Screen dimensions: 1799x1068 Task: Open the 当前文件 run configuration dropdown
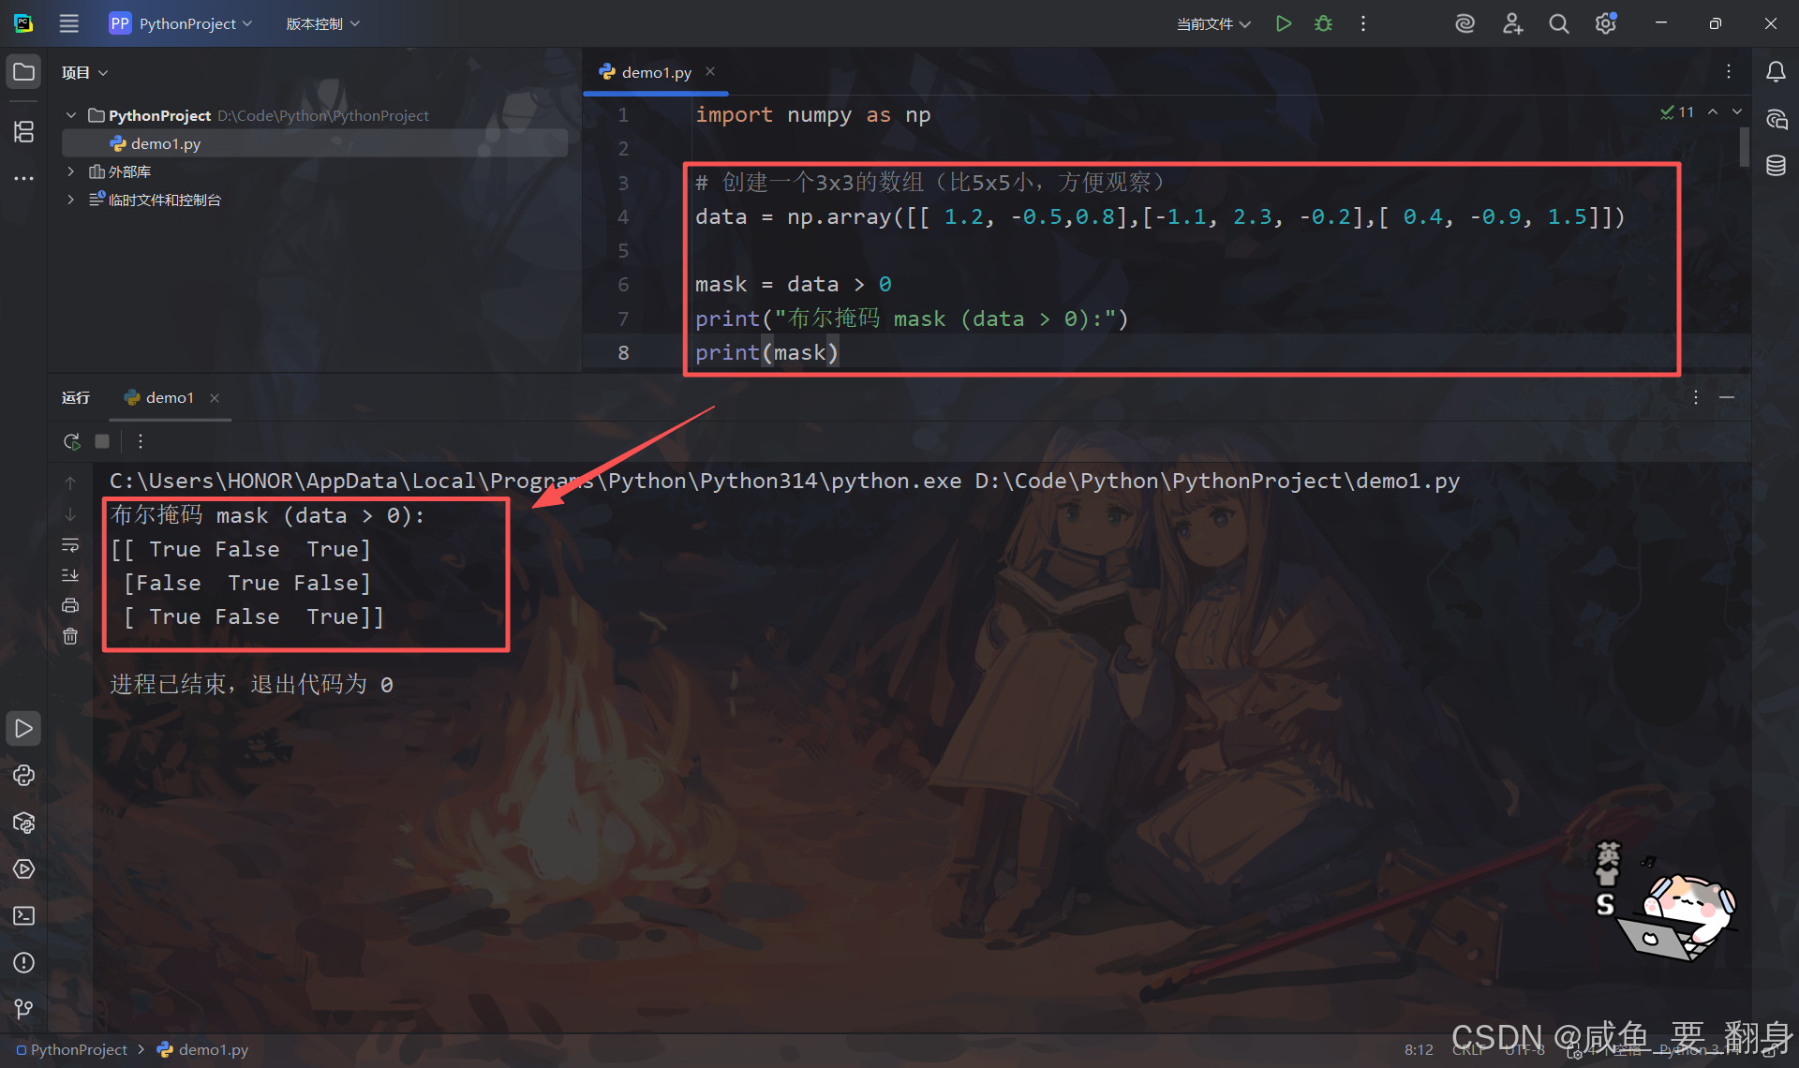(1213, 23)
